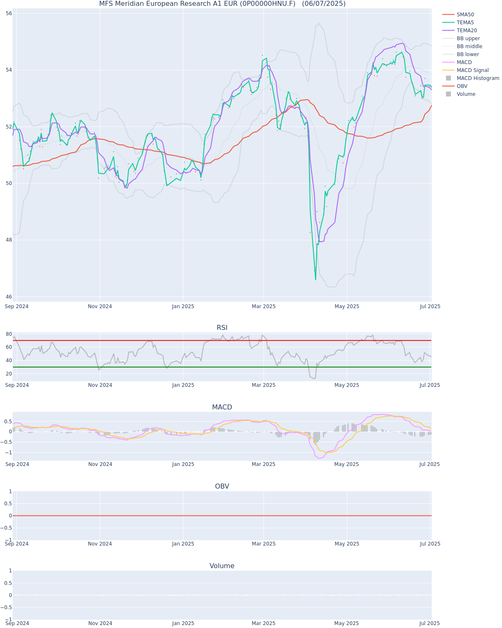This screenshot has width=502, height=628.
Task: Click the 80 label on the RSI axis
Action: pyautogui.click(x=9, y=334)
